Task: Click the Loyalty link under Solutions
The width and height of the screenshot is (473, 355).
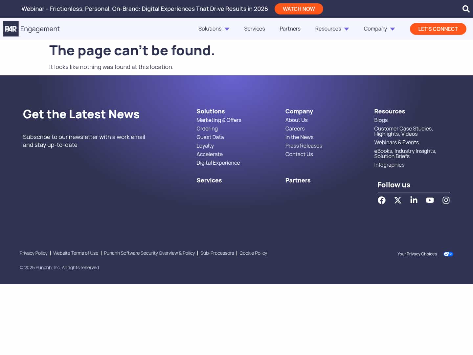Action: pyautogui.click(x=205, y=146)
